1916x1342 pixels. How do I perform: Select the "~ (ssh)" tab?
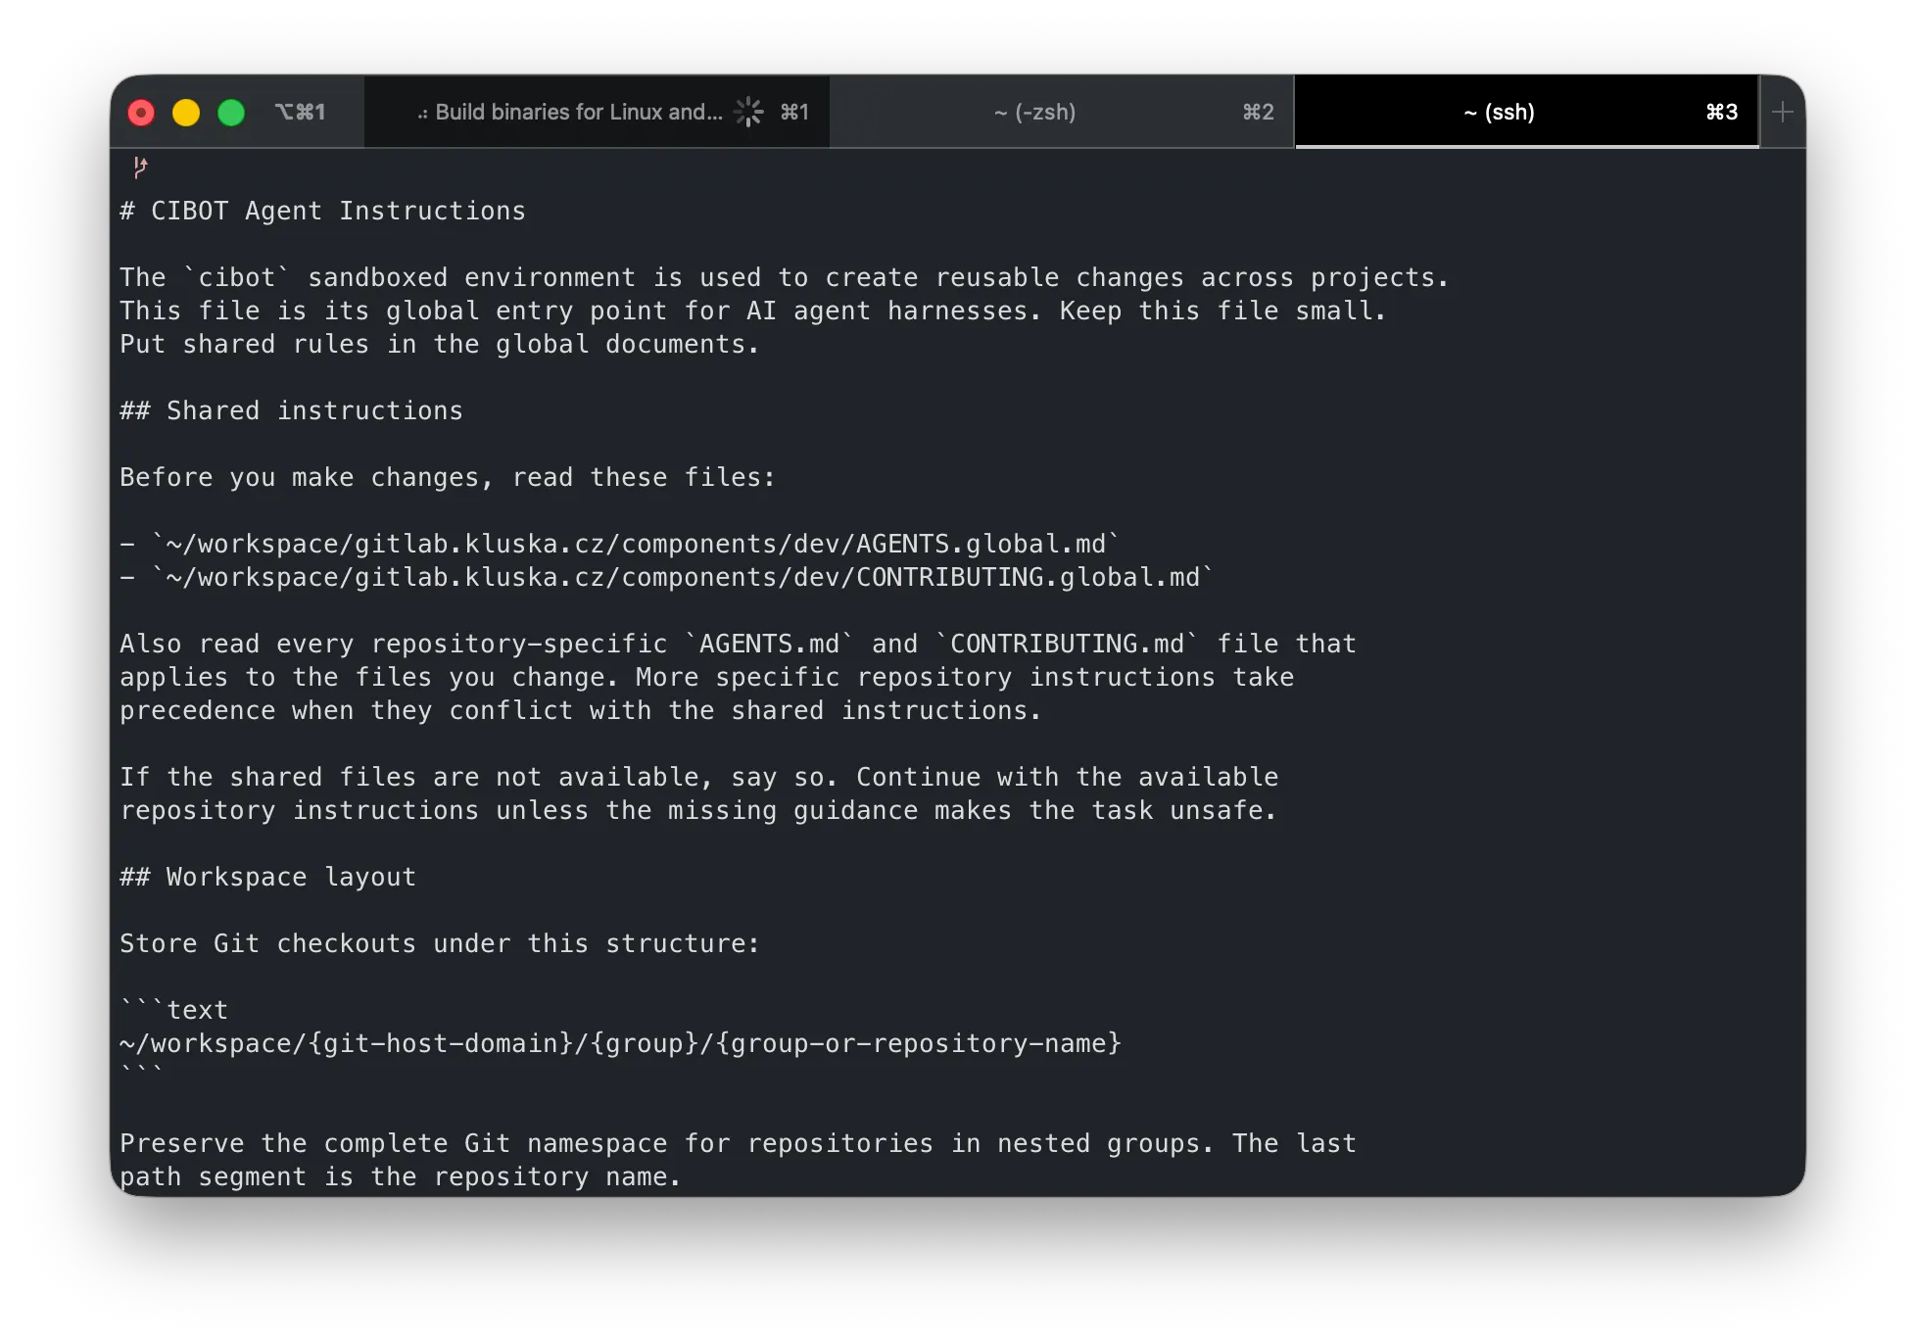click(1526, 112)
